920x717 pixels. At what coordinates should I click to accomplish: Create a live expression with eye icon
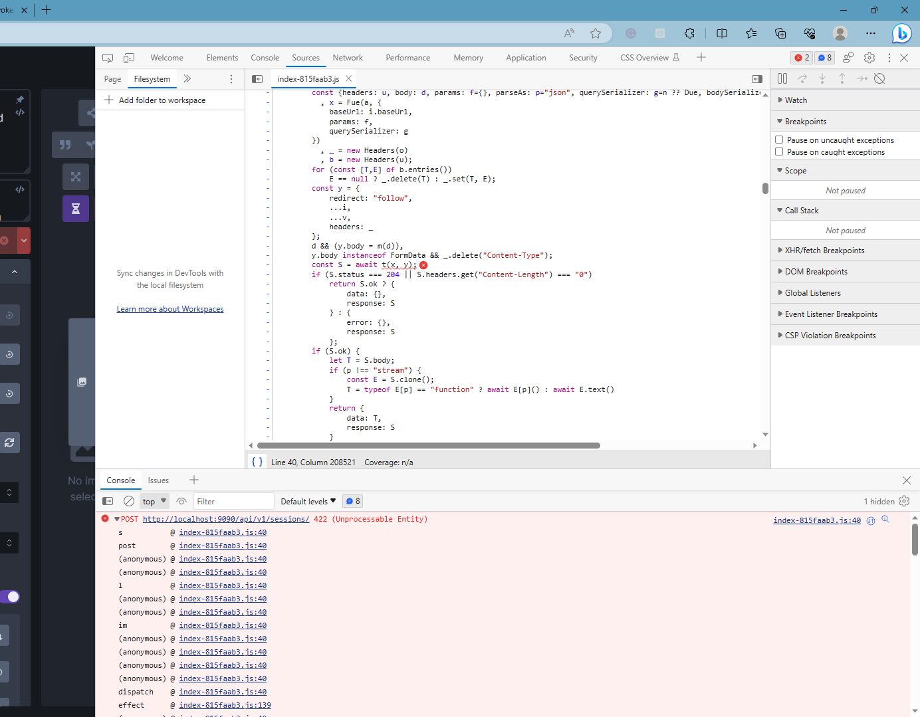click(x=181, y=501)
